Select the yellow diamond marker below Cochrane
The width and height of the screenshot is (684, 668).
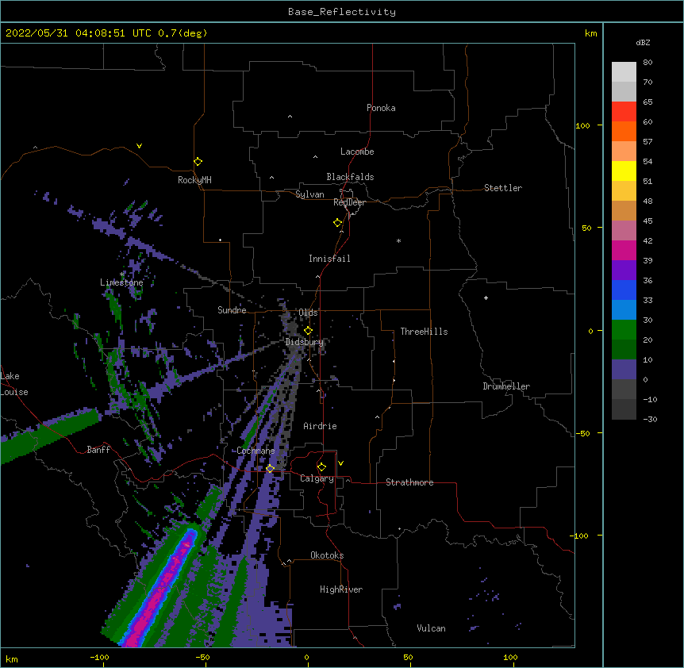pyautogui.click(x=270, y=468)
